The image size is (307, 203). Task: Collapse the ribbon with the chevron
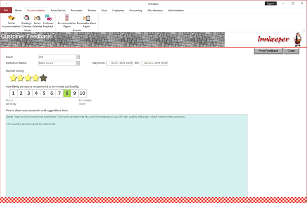[304, 31]
